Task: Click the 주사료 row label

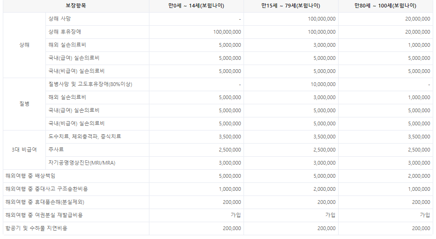Action: tap(56, 150)
